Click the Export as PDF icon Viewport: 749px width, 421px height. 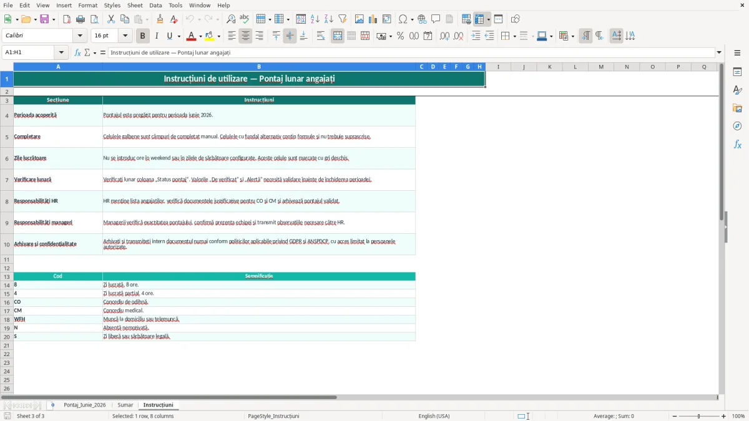67,19
